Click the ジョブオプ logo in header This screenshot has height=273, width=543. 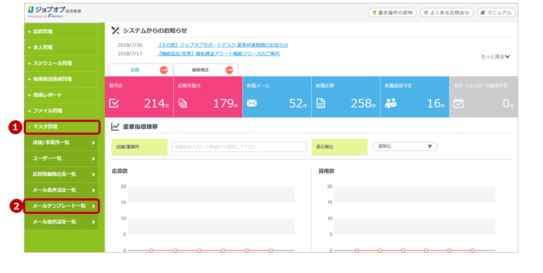pos(53,12)
